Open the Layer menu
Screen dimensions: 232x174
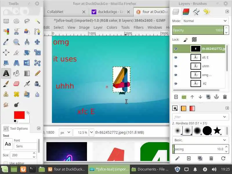coord(98,28)
